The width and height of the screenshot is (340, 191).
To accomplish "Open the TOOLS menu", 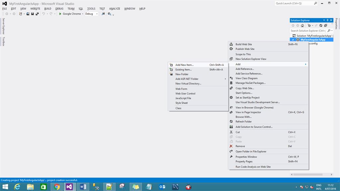I will pos(91,9).
